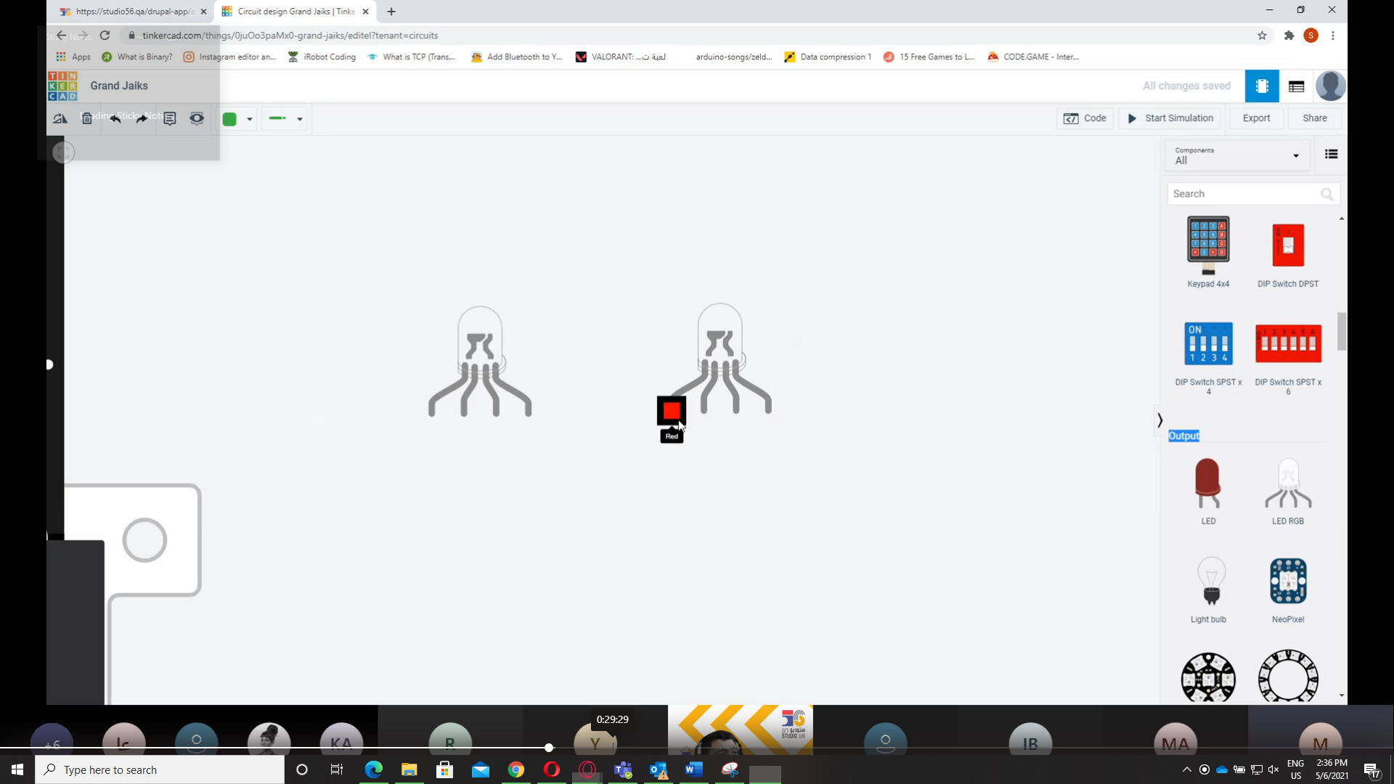Select the DIP Switch SPST x 6 component

coord(1288,358)
